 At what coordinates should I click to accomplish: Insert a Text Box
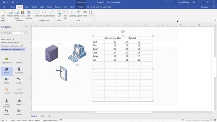(x=65, y=14)
